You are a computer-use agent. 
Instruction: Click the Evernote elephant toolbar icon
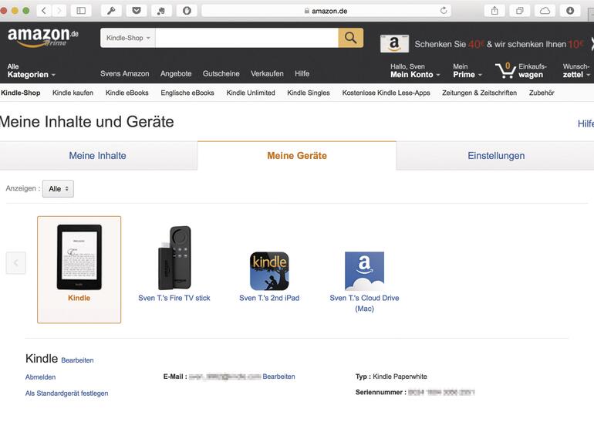(x=161, y=11)
